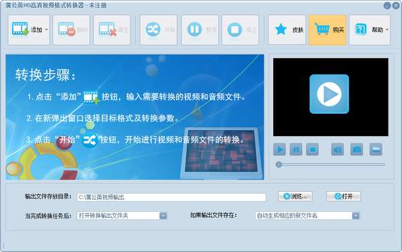Click the 添加 add video icon
This screenshot has width=402, height=252.
point(20,29)
